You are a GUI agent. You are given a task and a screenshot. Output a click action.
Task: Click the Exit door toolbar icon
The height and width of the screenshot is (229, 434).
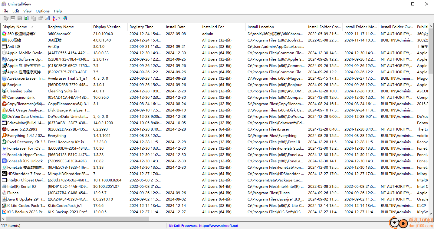(65, 18)
